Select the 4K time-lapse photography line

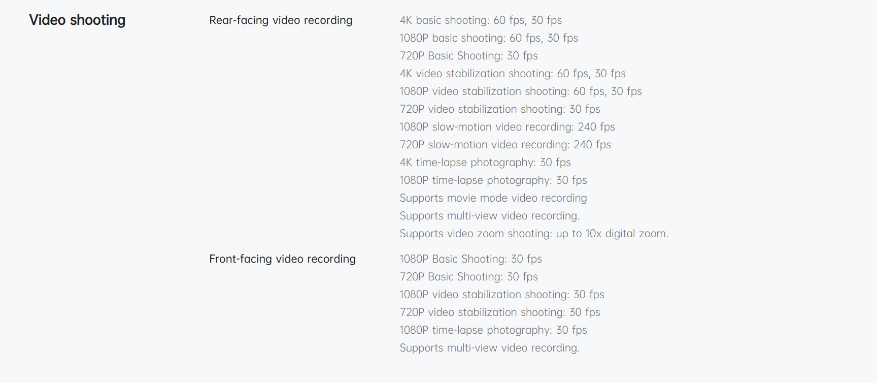click(x=485, y=163)
